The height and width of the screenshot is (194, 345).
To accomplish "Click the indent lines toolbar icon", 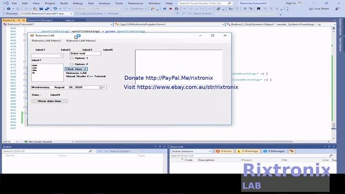I will (251, 9).
